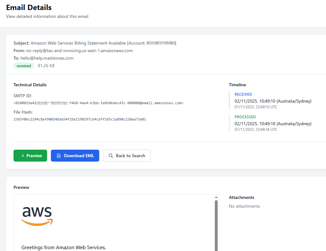Viewport: 326px width, 251px height.
Task: Click the eye icon inside the Preview button
Action: pos(22,156)
